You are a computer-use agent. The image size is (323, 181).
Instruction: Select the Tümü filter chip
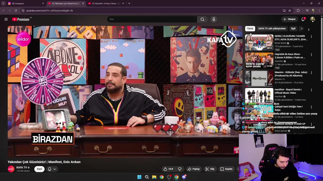pyautogui.click(x=250, y=29)
